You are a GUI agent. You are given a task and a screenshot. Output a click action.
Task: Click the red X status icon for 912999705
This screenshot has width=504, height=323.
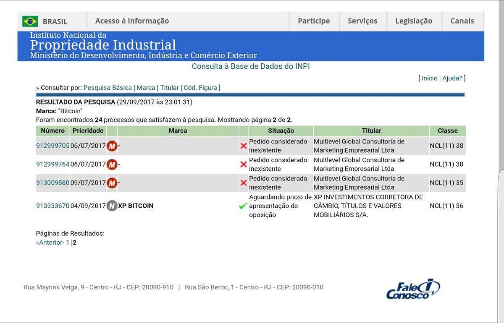click(243, 146)
